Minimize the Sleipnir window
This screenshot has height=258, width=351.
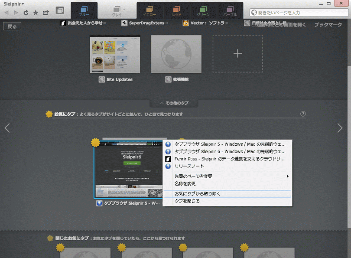[x=321, y=4]
